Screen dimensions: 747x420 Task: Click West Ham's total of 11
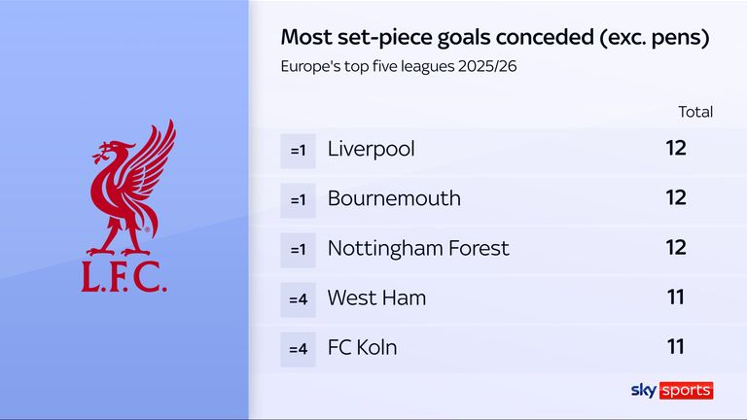[x=675, y=297]
